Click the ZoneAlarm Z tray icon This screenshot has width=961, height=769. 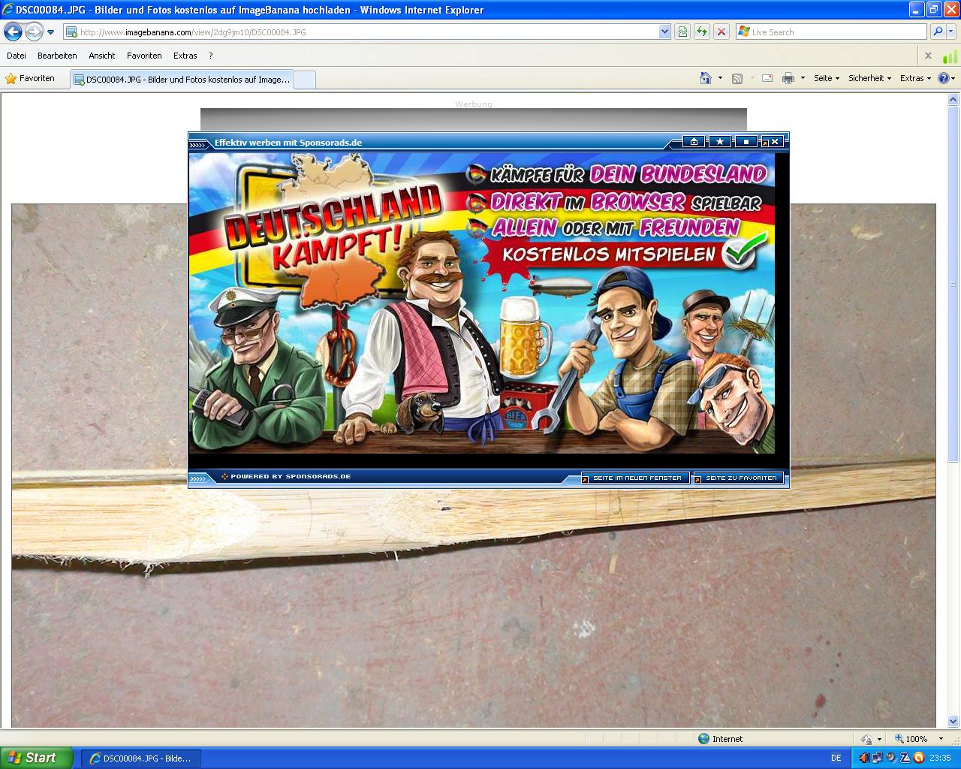[905, 758]
